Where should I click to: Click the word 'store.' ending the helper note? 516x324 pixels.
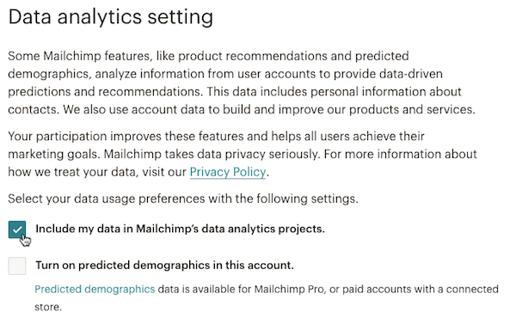[48, 307]
